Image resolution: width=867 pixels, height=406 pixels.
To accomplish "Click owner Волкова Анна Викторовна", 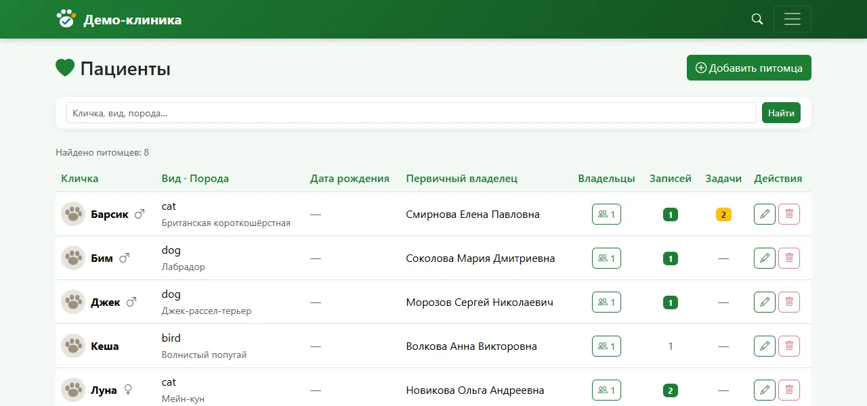I will pos(471,346).
